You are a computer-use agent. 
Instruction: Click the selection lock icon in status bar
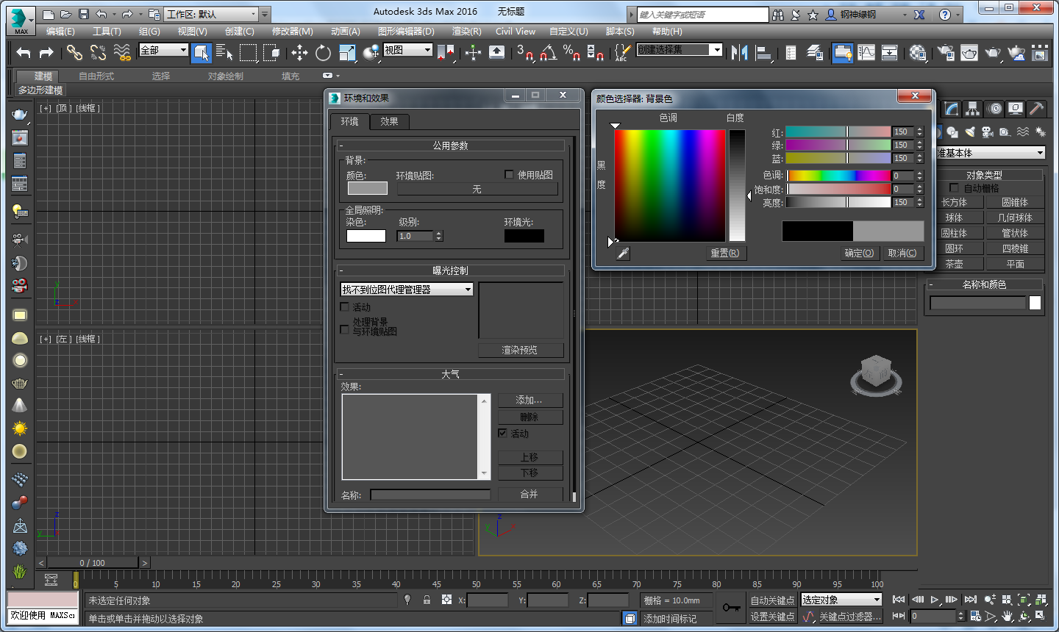pos(427,600)
